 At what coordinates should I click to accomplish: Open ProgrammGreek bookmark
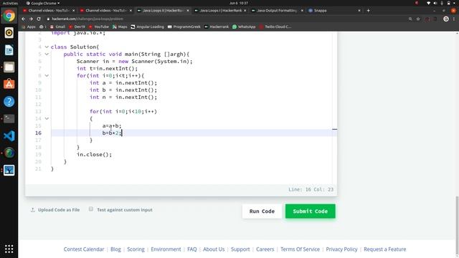(184, 27)
